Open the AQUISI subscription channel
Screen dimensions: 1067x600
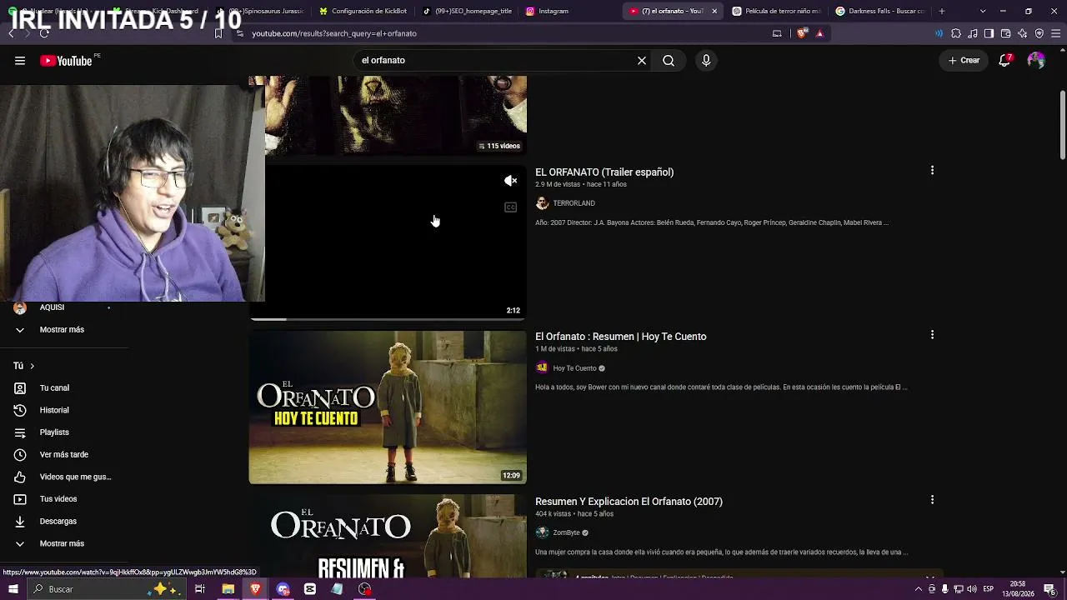tap(52, 307)
